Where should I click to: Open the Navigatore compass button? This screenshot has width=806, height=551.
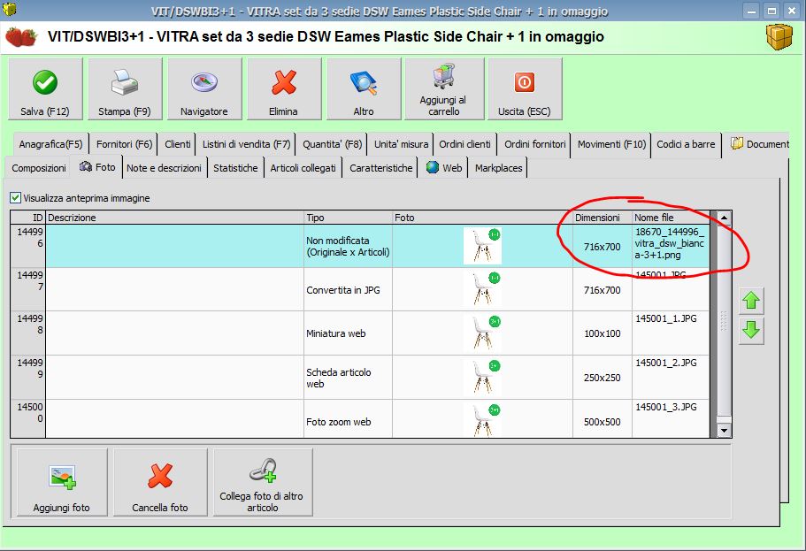204,89
